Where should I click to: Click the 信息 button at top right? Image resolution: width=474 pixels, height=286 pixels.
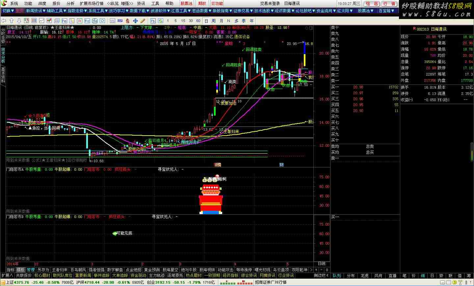(x=372, y=4)
